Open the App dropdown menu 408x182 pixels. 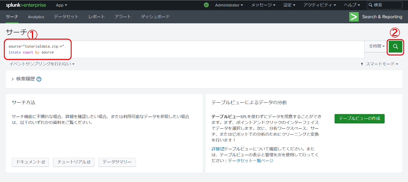tap(61, 5)
